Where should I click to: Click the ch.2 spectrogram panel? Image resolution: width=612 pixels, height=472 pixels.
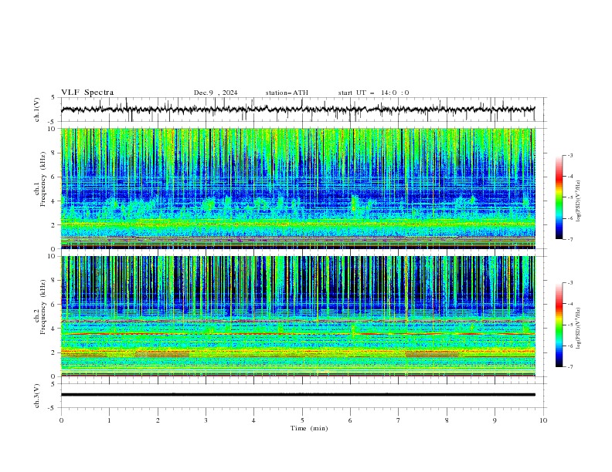click(298, 316)
